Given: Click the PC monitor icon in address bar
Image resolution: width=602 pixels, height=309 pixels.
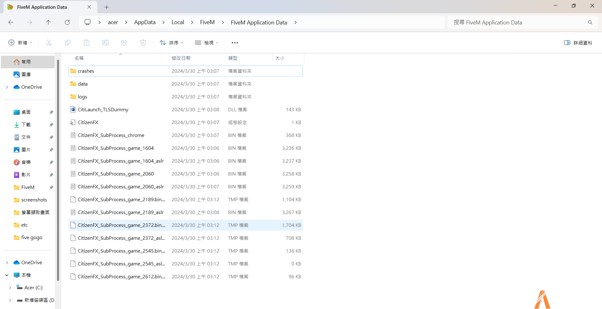Looking at the screenshot, I should coord(88,22).
